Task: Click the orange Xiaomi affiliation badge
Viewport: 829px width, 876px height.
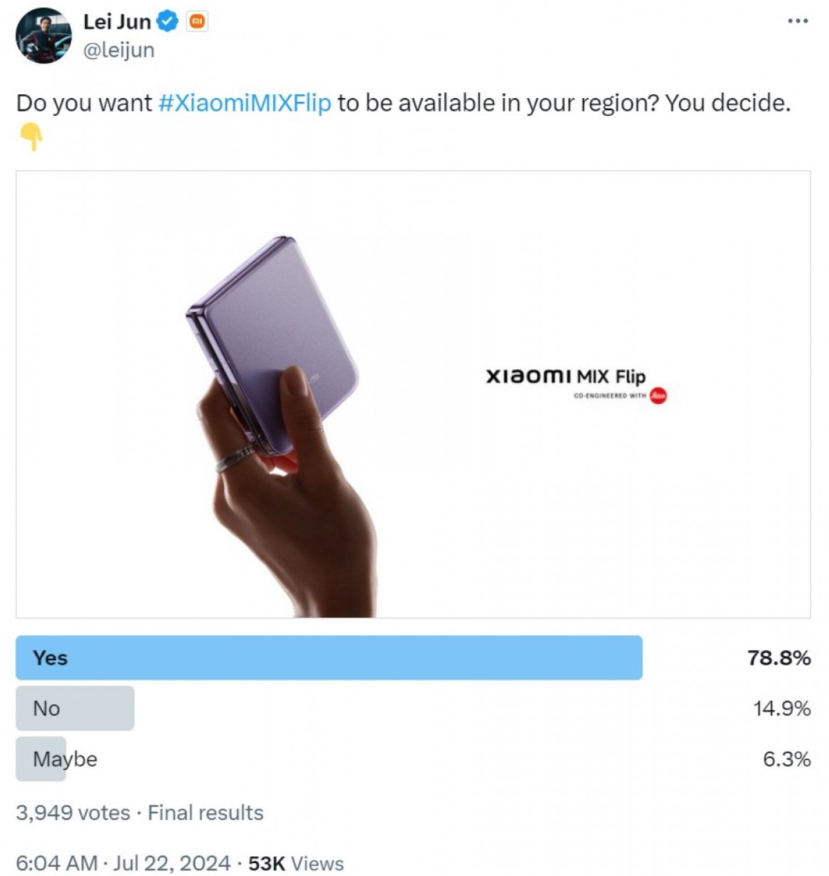Action: (x=197, y=22)
